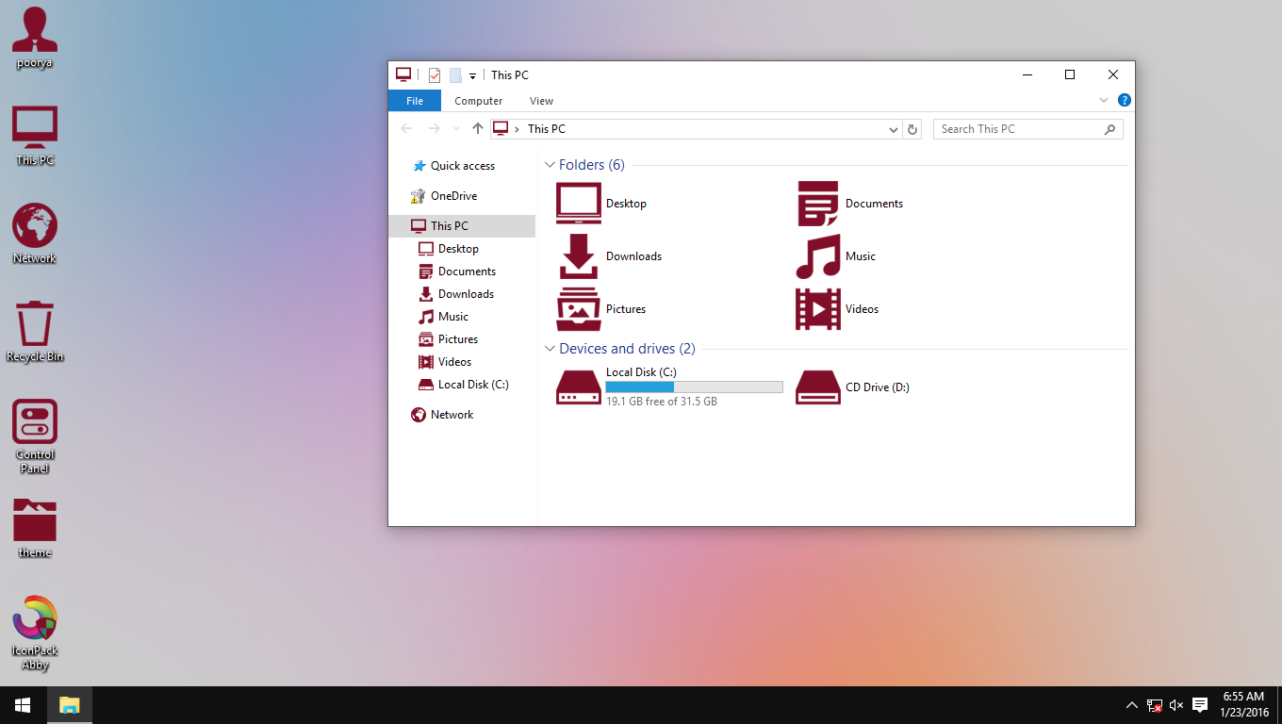Screen dimensions: 1282x724
Task: Click the Search This PC field
Action: tap(1018, 129)
